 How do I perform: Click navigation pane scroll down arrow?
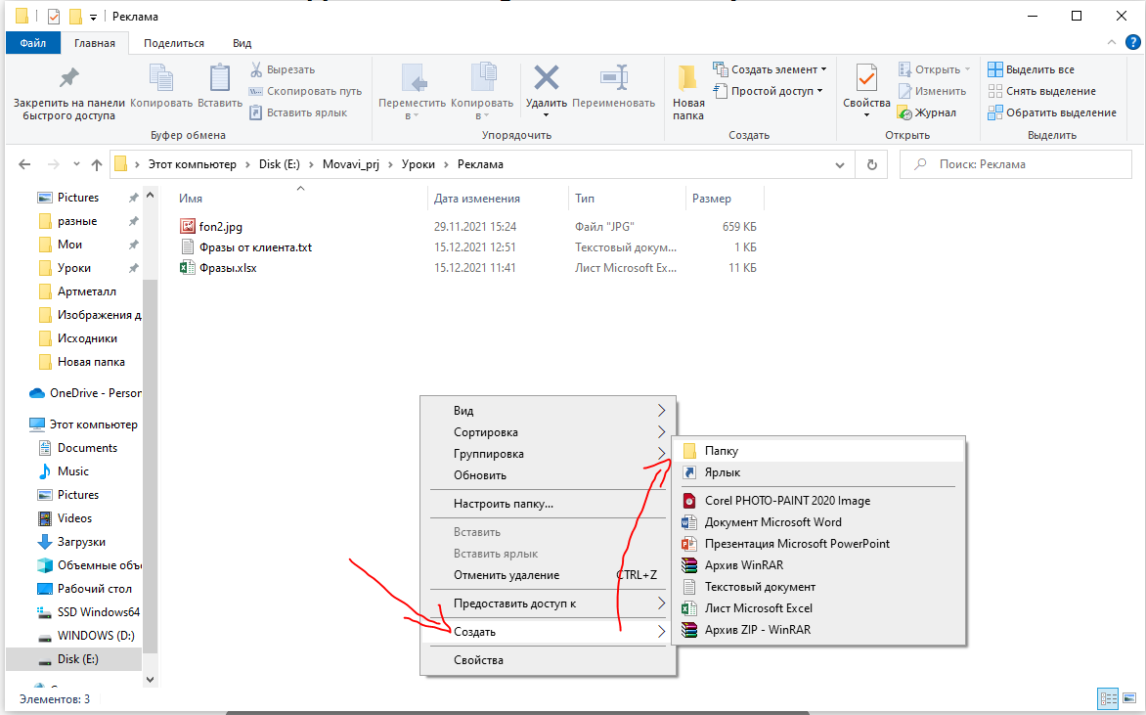pyautogui.click(x=150, y=679)
